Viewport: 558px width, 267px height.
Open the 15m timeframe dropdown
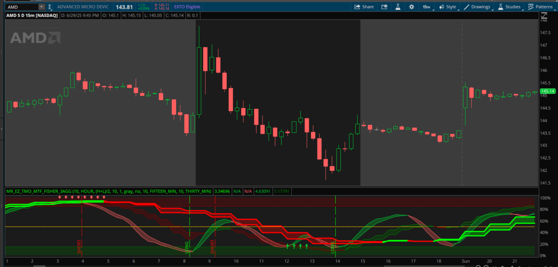[427, 7]
